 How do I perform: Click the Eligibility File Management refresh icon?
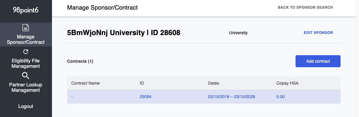tap(26, 52)
